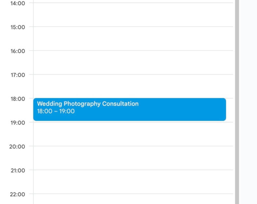Select the 20:00 hour label
The image size is (257, 204).
(x=17, y=146)
